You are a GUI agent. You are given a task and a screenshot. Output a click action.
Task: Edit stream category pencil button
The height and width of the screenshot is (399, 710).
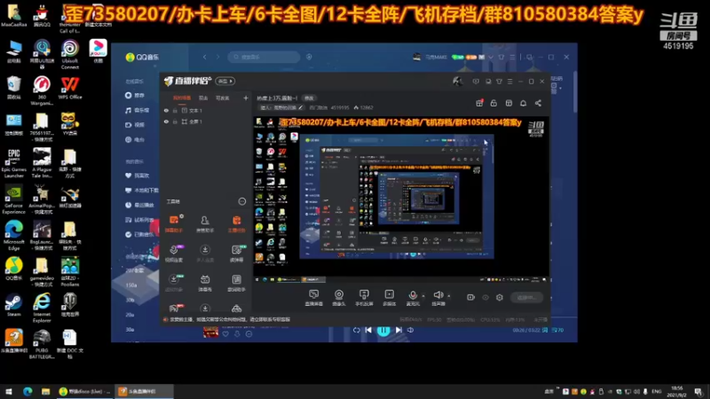300,107
